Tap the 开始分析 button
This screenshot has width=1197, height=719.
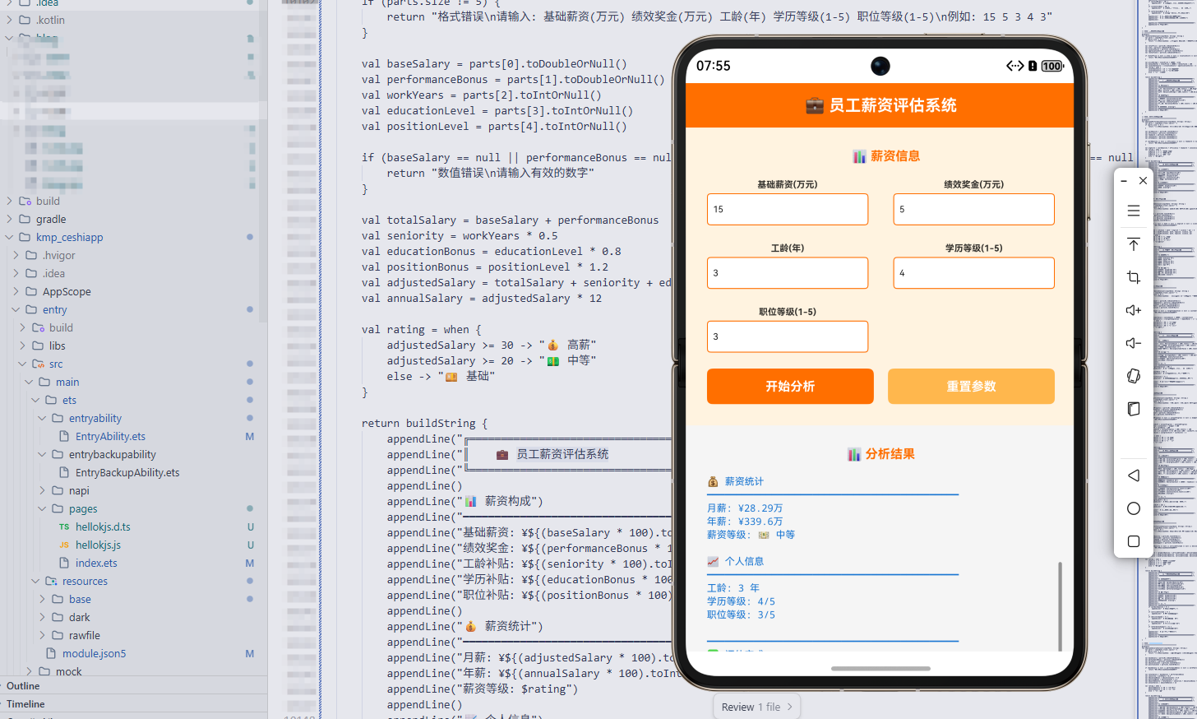(x=790, y=386)
